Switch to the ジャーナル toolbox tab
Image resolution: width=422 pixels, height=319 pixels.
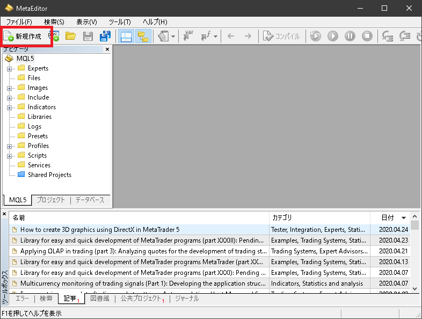(187, 299)
